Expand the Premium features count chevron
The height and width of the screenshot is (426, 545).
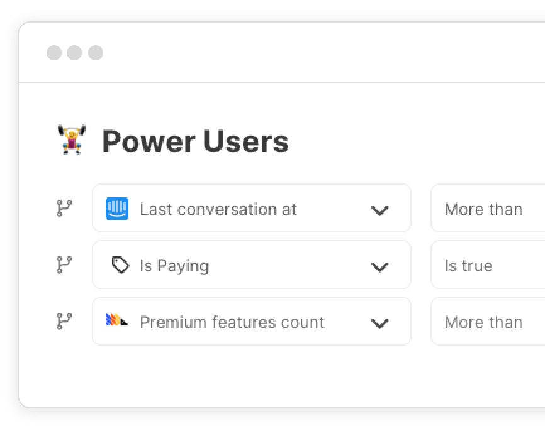coord(379,323)
